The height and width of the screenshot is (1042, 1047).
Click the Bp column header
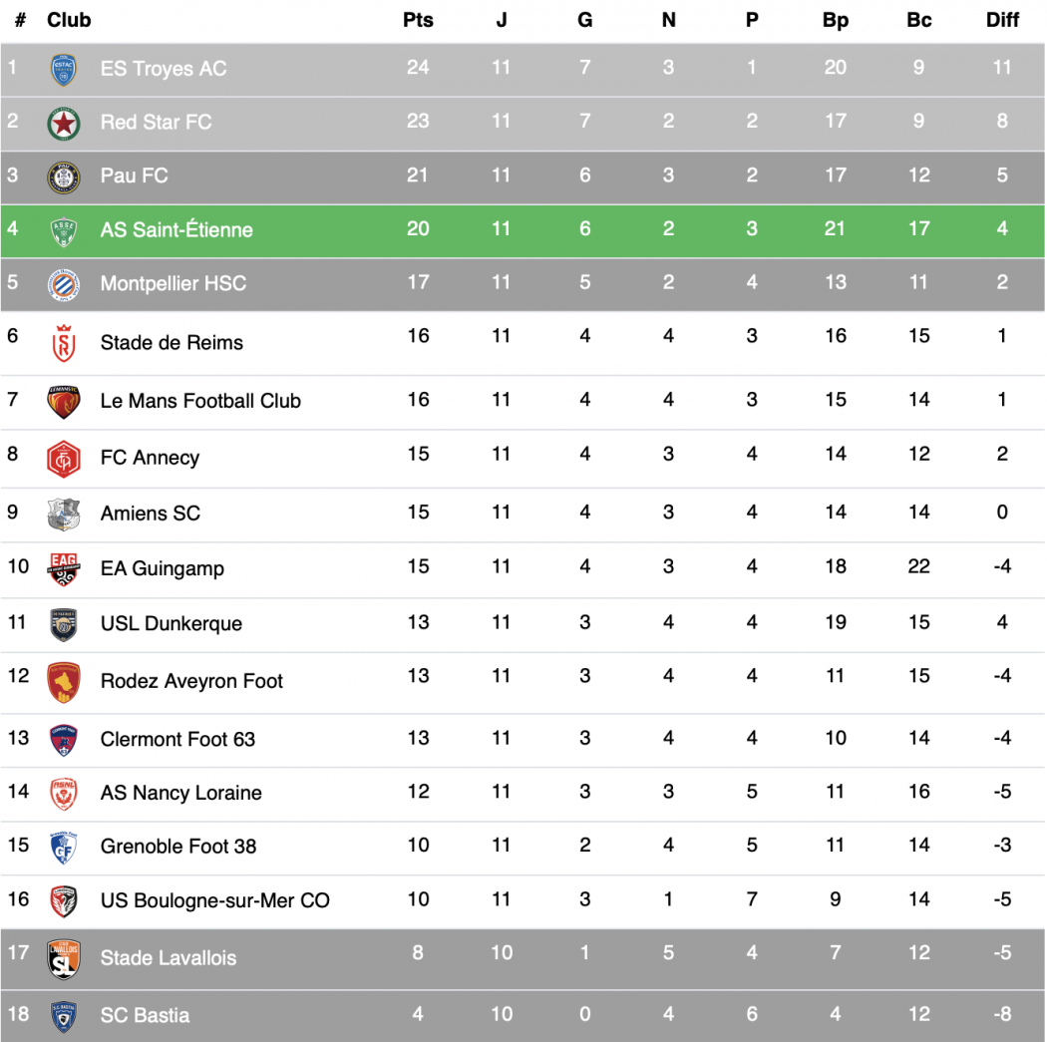pos(836,20)
